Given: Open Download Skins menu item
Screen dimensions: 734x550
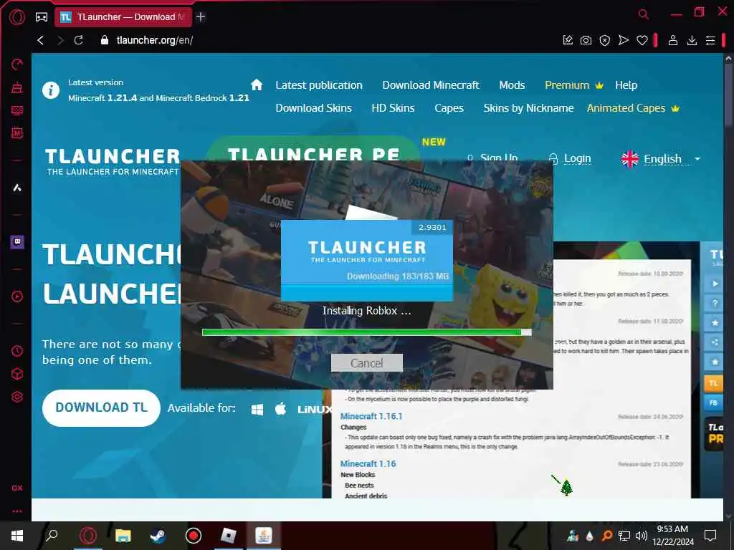Looking at the screenshot, I should coord(314,108).
